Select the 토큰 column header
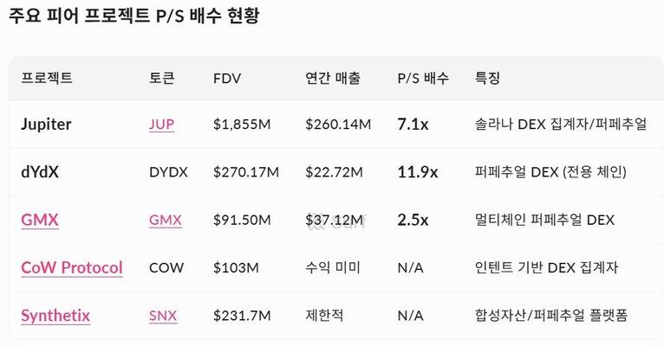This screenshot has width=664, height=346. (161, 78)
